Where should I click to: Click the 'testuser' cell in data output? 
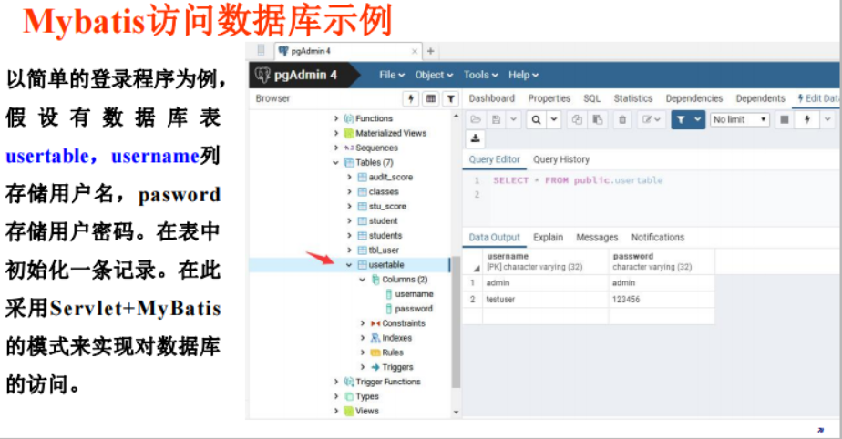click(546, 300)
